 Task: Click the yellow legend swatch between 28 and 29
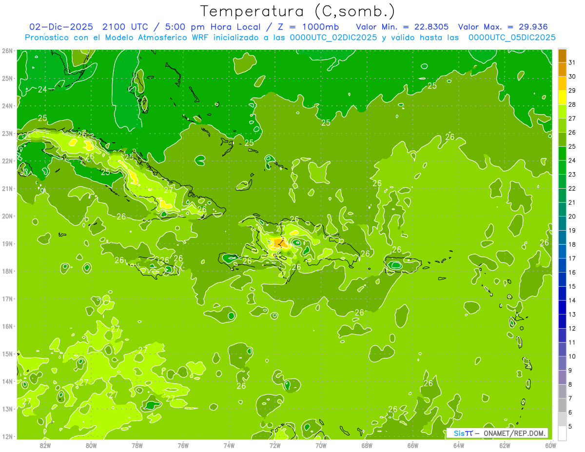[563, 98]
